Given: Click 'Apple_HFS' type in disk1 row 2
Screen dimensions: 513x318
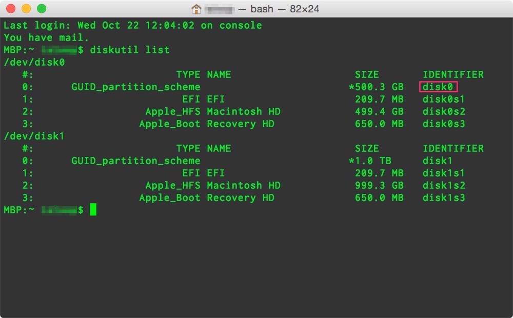Looking at the screenshot, I should (x=173, y=186).
